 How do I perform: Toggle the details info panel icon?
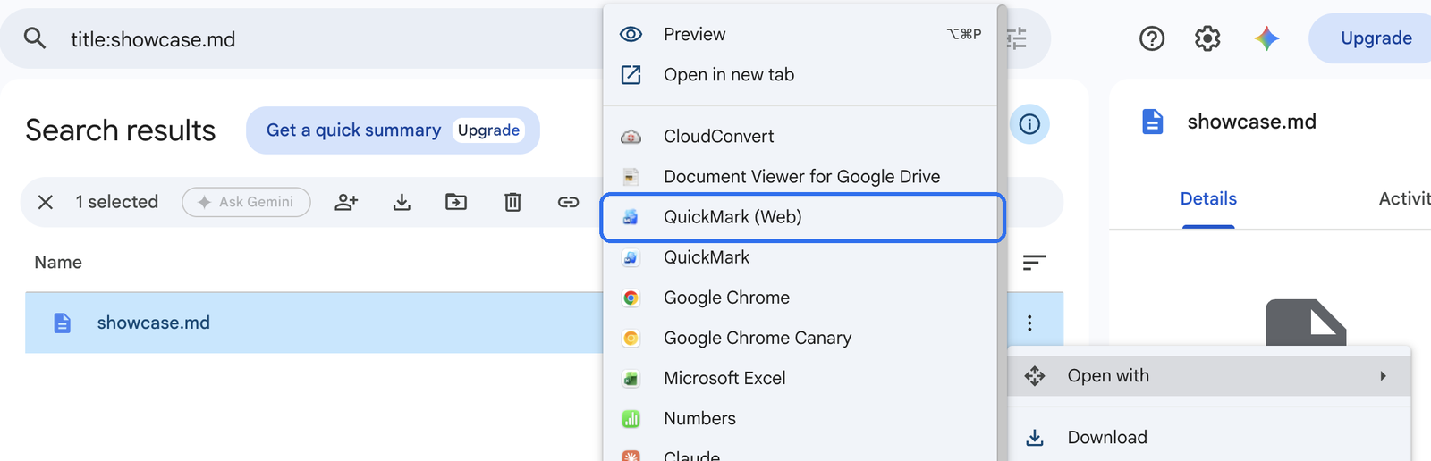click(x=1029, y=124)
